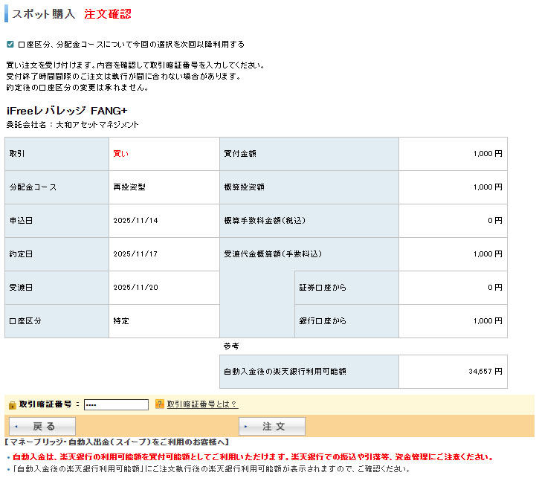Click the 申込日 value 2025/11/14
Viewport: 539px width, 478px height.
tap(135, 221)
